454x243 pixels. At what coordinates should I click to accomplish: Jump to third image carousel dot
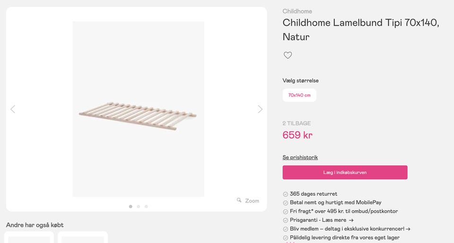[x=146, y=207]
